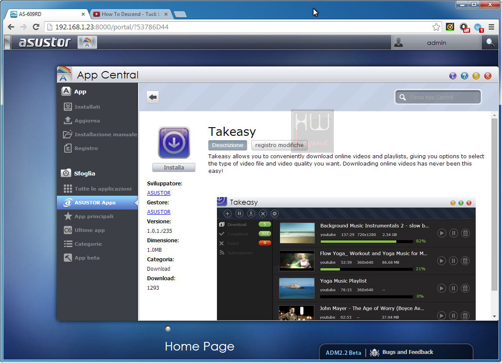Bookmark the page with the star icon
502x363 pixels.
(436, 27)
